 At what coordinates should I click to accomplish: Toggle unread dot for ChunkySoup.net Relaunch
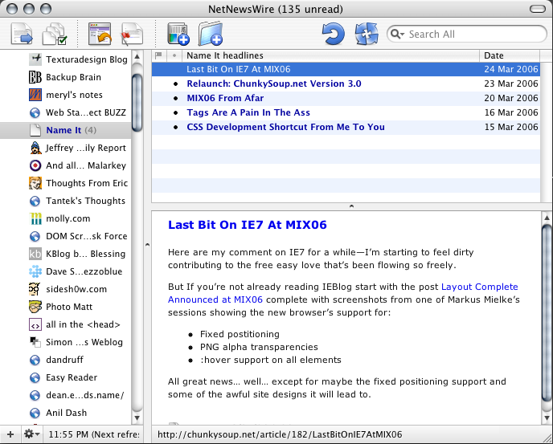tap(176, 84)
